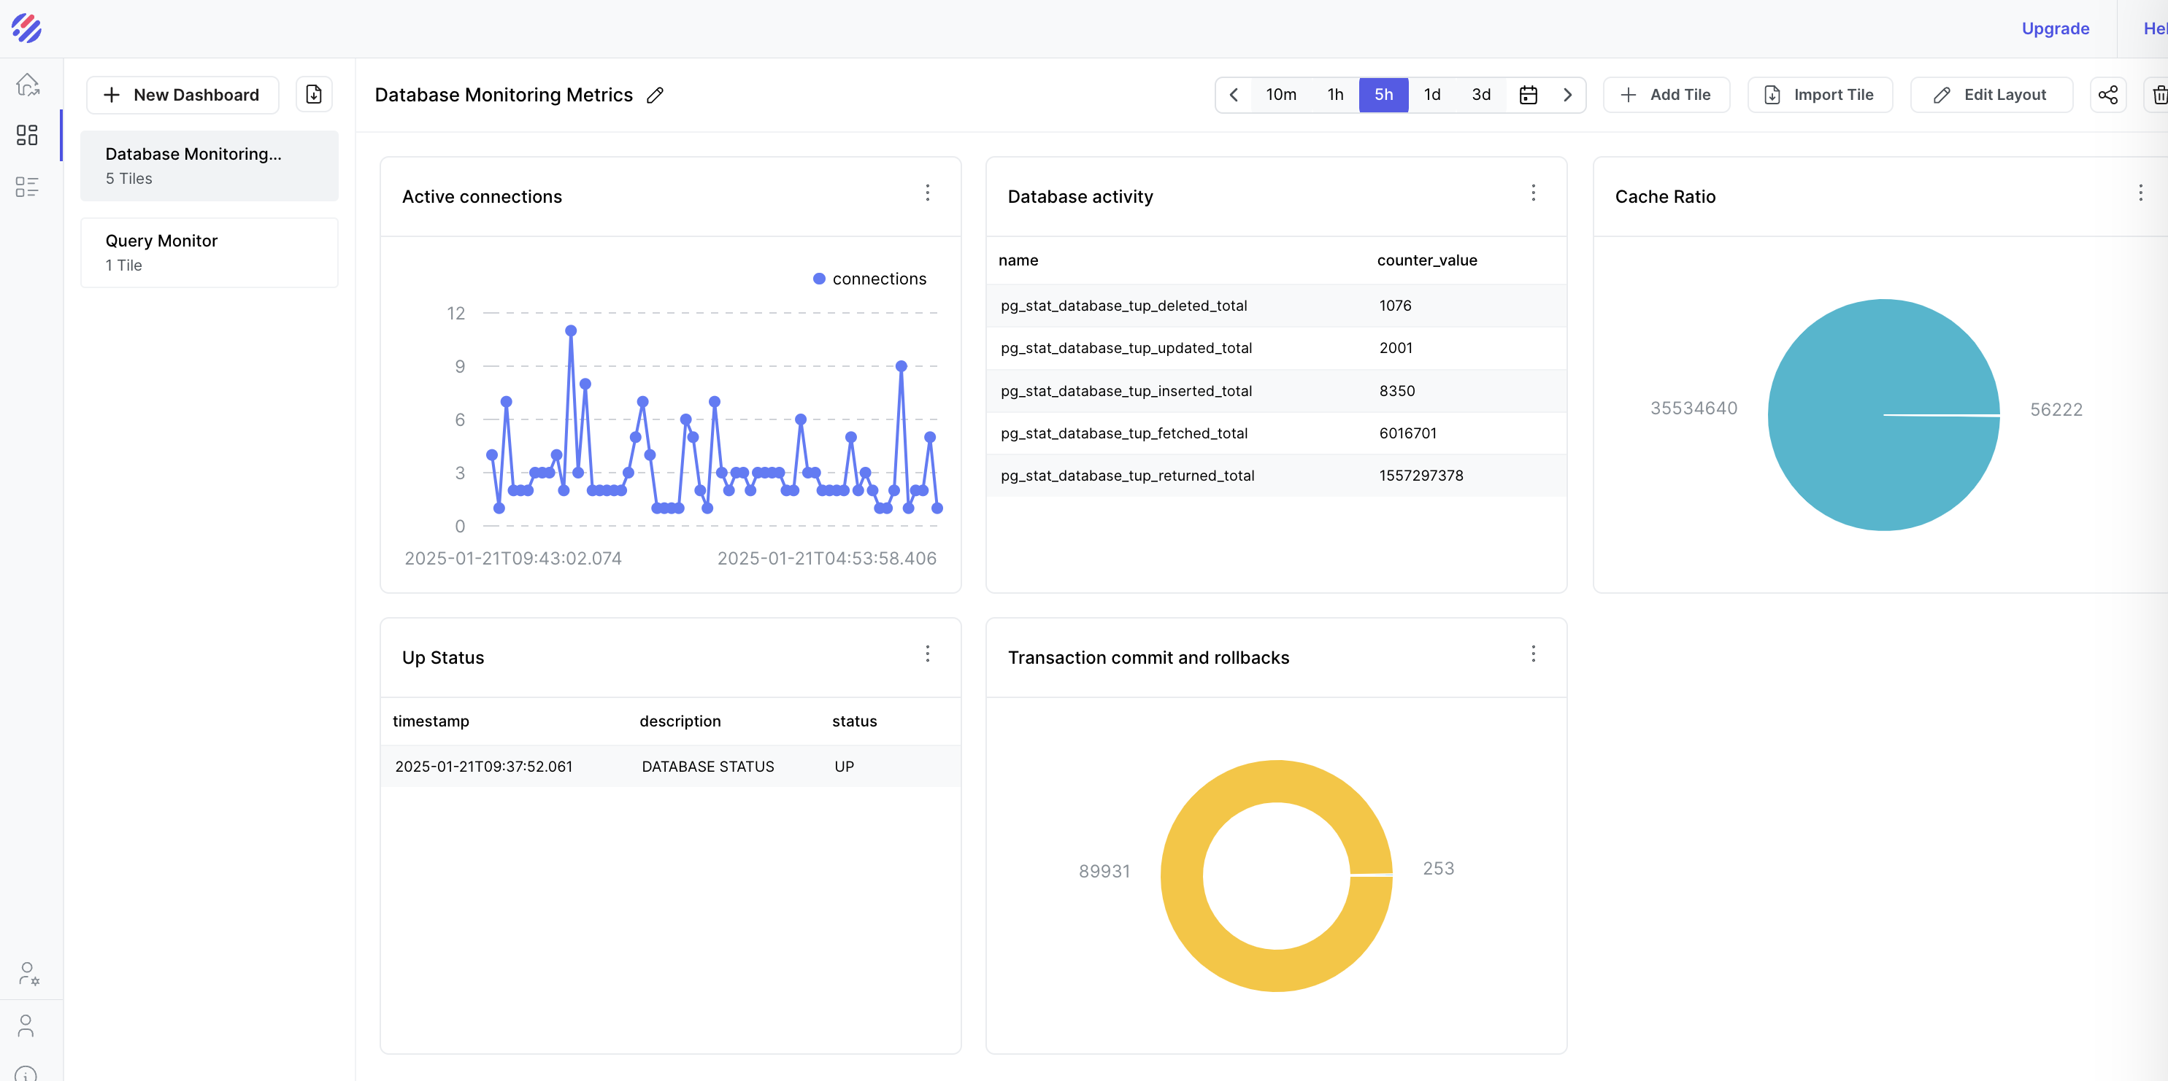Click the list view icon in sidebar
This screenshot has height=1081, width=2168.
pos(27,187)
